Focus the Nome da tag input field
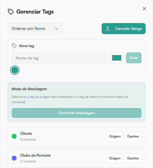This screenshot has width=153, height=168. pyautogui.click(x=59, y=58)
